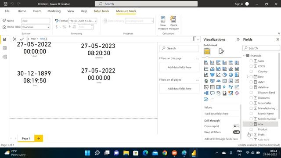Switch to the Table tools tab

tap(101, 11)
